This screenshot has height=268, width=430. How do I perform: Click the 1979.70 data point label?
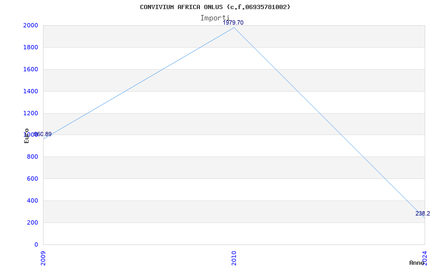point(233,23)
